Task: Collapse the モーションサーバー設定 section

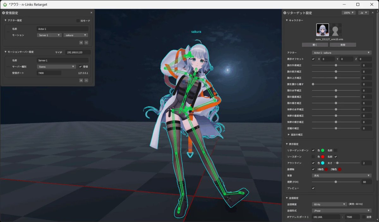Action: pyautogui.click(x=5, y=51)
